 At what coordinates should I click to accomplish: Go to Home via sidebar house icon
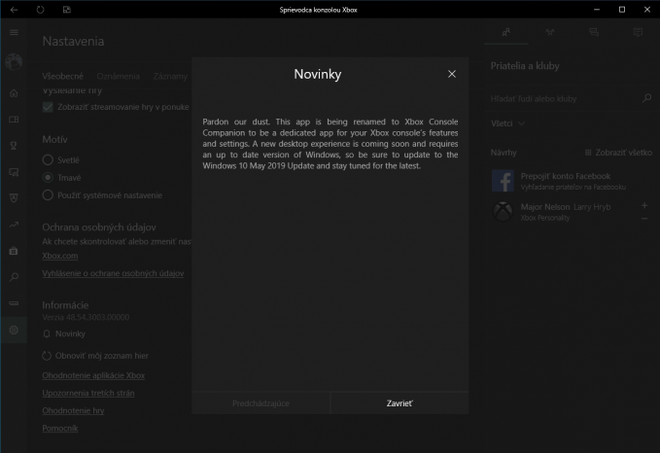14,93
